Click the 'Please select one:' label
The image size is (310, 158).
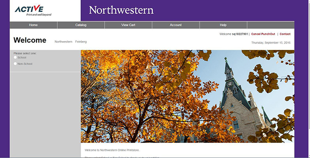[25, 53]
